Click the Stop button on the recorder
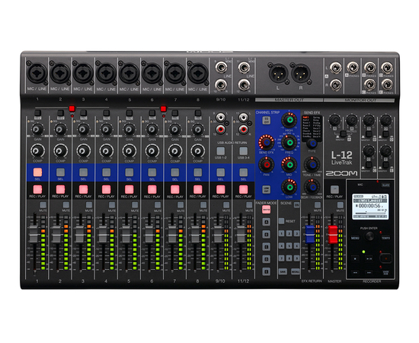Image resolution: width=419 pixels, height=343 pixels. point(355,258)
